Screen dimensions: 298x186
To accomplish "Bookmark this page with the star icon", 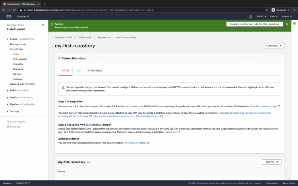I will tap(267, 10).
